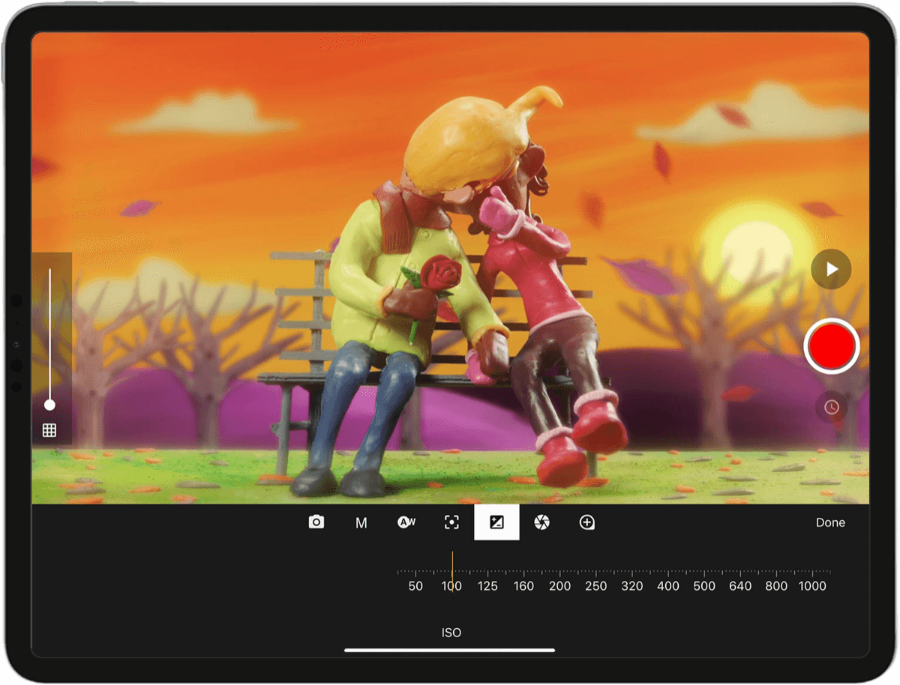The image size is (900, 685).
Task: Tap the timed capture clock icon
Action: click(830, 408)
